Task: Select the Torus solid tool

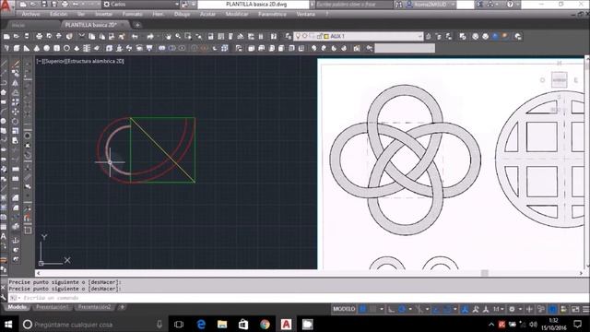Action: (66, 48)
